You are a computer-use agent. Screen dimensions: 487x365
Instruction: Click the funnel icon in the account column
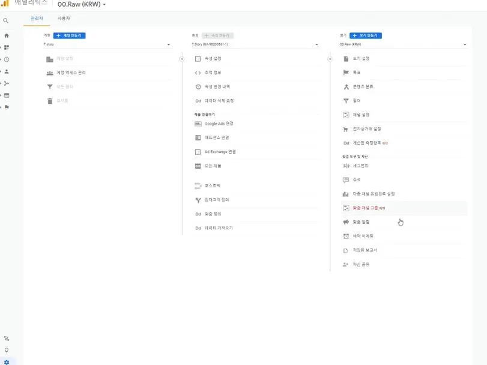click(x=50, y=87)
